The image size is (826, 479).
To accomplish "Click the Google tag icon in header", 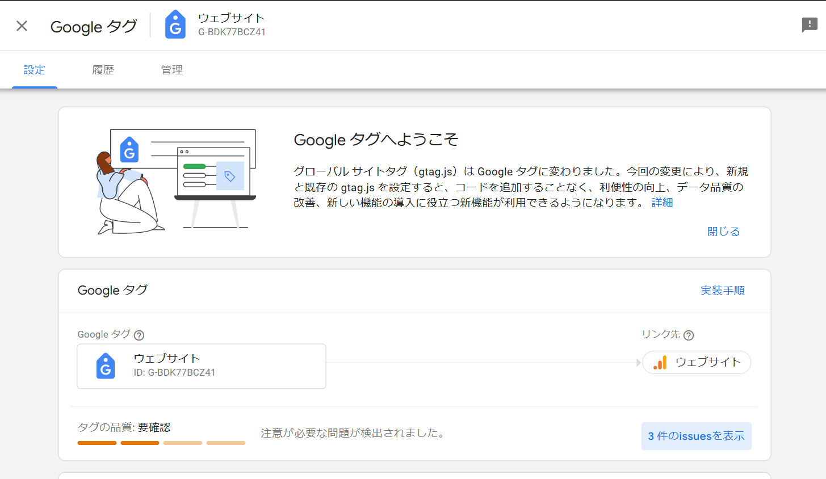I will point(175,25).
